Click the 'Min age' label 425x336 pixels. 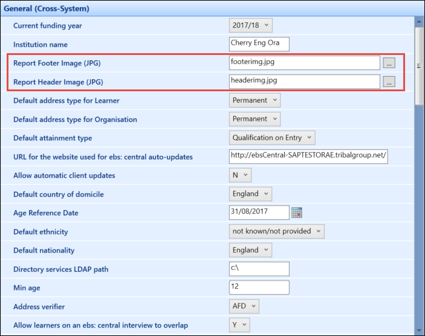[x=27, y=288]
